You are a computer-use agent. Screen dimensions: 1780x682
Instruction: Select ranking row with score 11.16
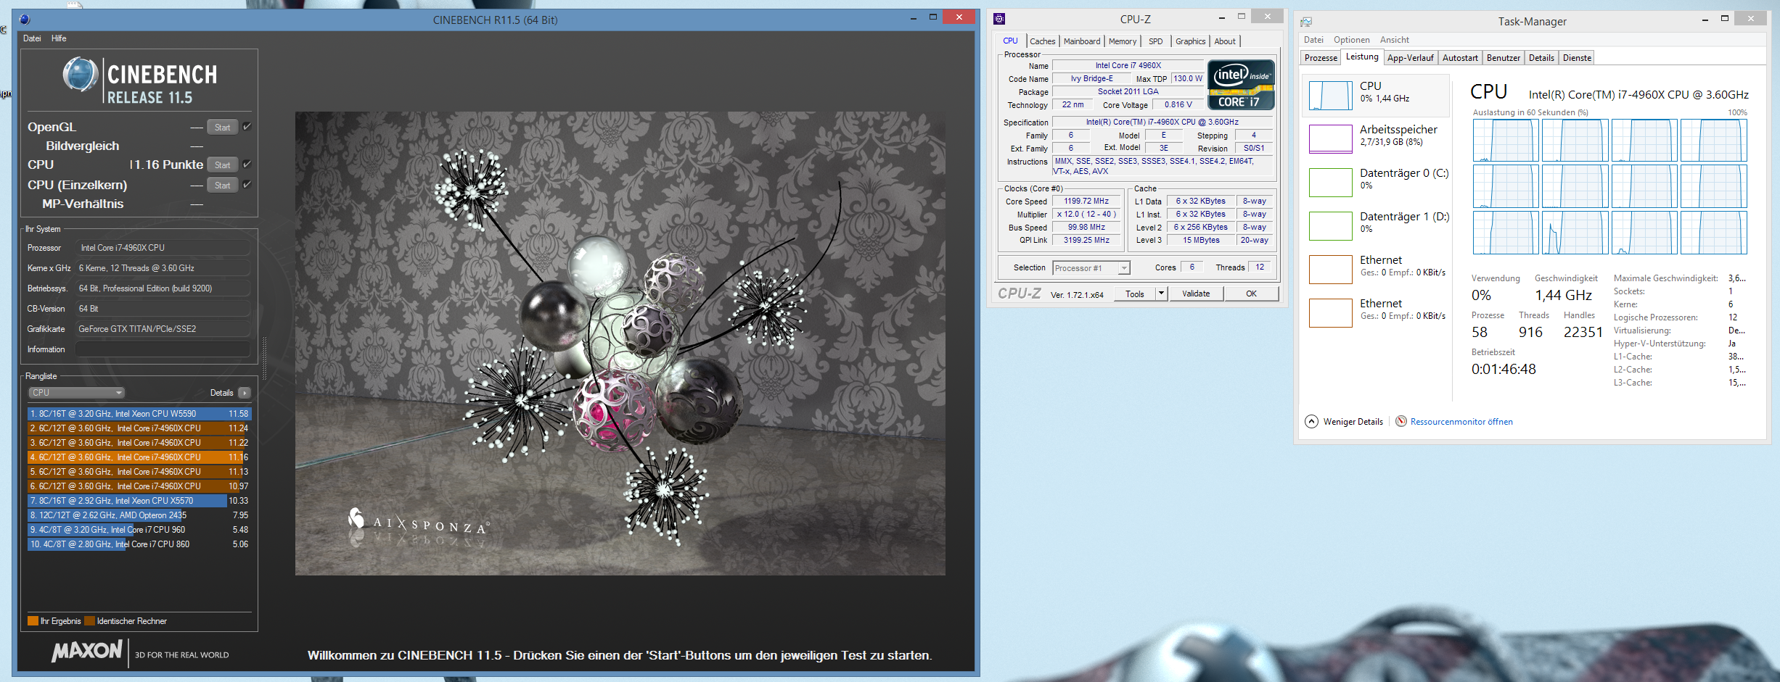coord(139,457)
